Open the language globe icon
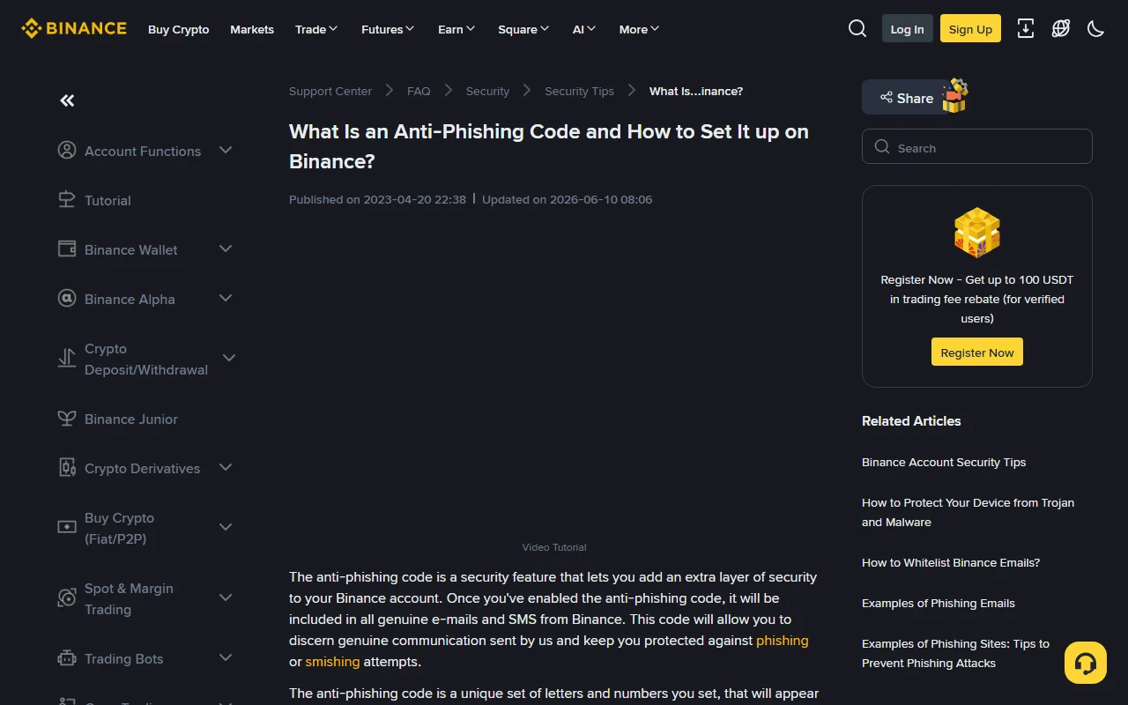 [1061, 29]
